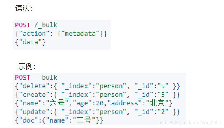Click the "action" key in syntax block

[34, 34]
